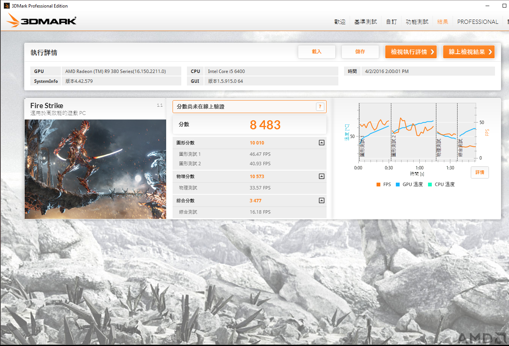This screenshot has width=509, height=346.
Task: Click the 綜合測試 row 16.18 FPS
Action: pyautogui.click(x=249, y=212)
